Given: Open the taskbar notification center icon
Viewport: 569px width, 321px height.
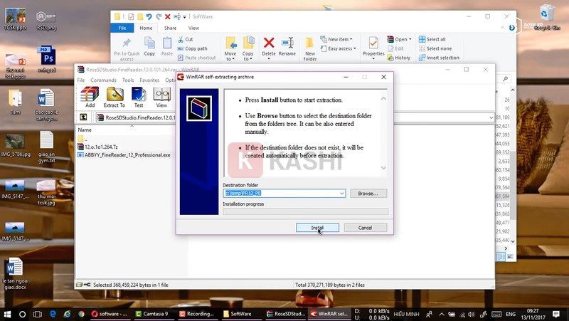Looking at the screenshot, I should (555, 314).
